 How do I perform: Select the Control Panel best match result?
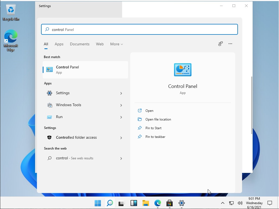click(85, 70)
